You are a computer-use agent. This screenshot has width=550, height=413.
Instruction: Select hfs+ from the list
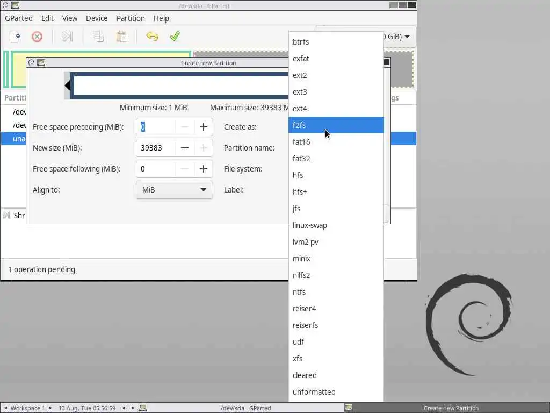click(336, 192)
